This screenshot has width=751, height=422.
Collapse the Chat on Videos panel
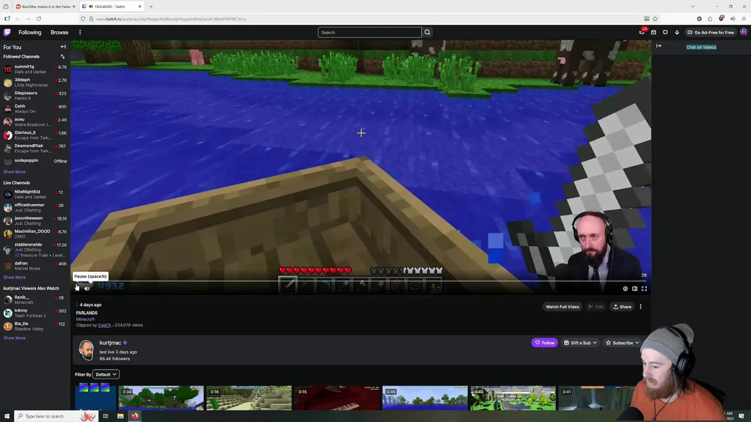click(x=658, y=46)
